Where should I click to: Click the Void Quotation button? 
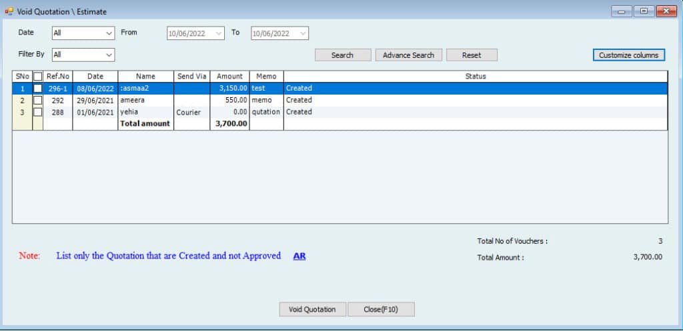click(312, 309)
